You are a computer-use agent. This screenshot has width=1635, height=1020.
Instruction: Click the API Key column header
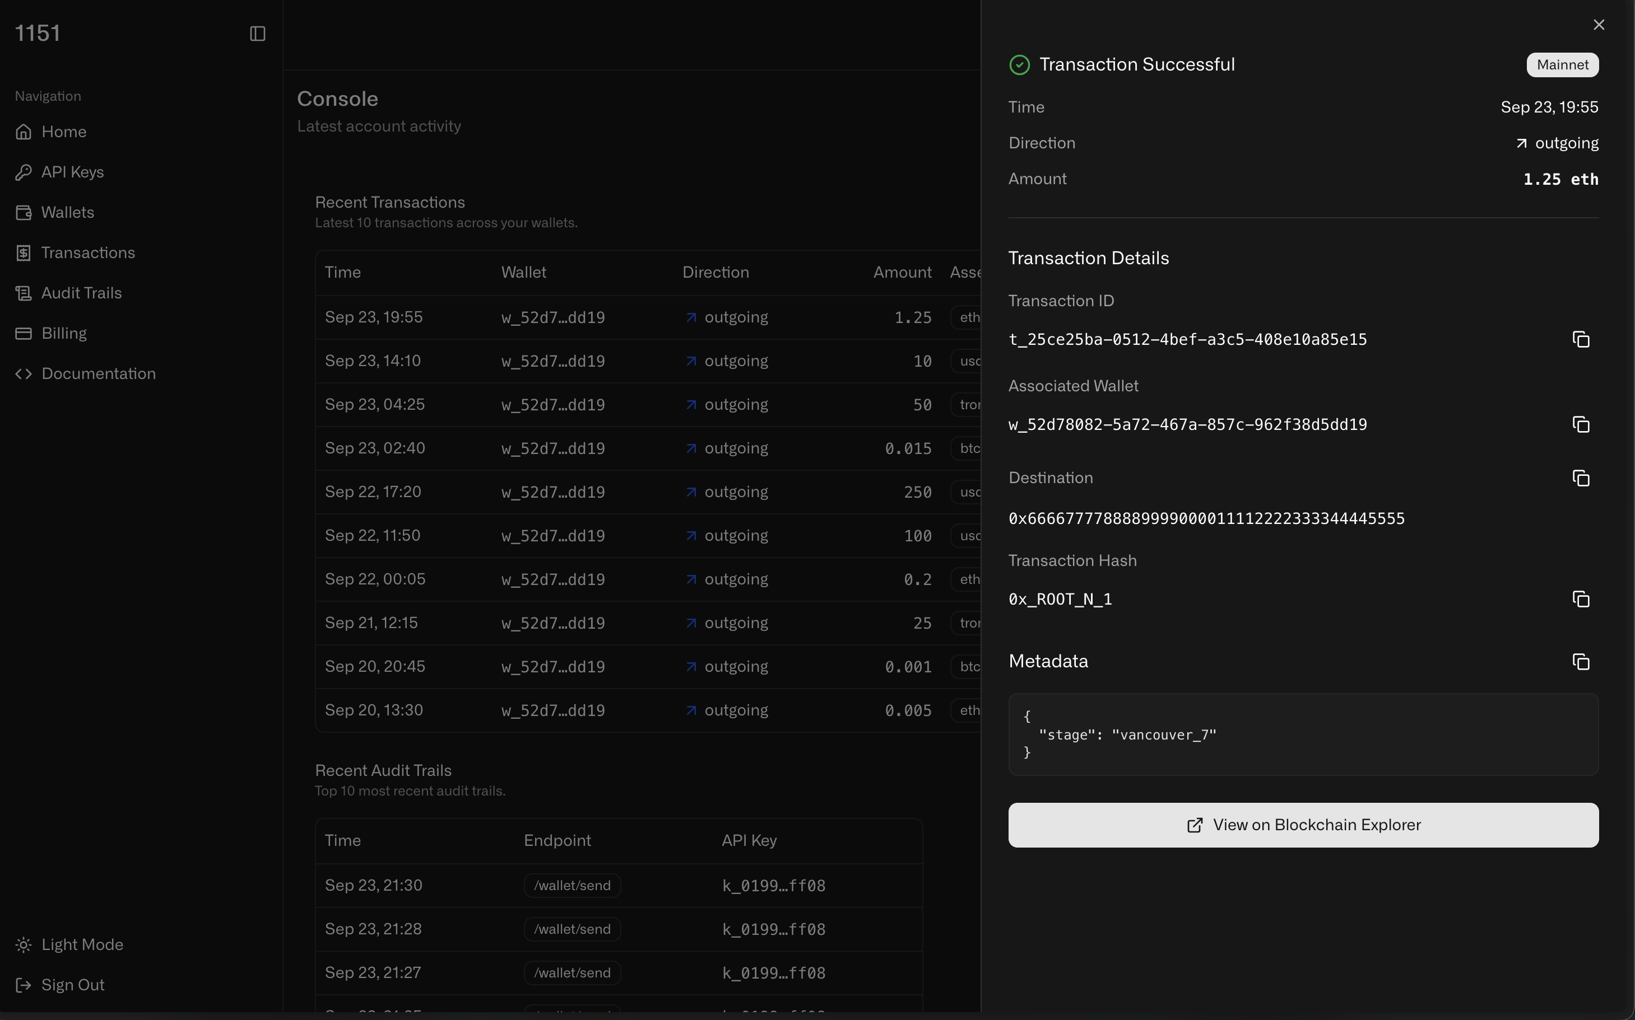pos(749,840)
